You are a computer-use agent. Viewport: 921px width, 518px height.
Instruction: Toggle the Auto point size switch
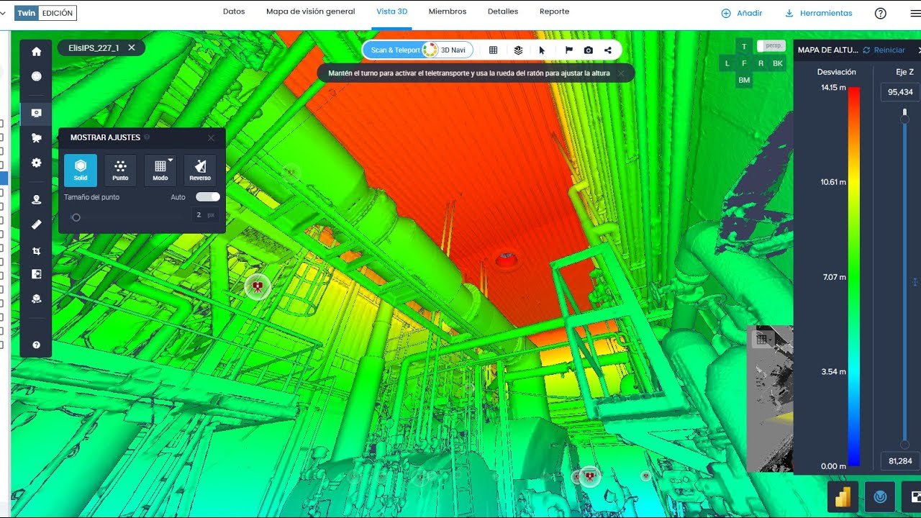[207, 197]
